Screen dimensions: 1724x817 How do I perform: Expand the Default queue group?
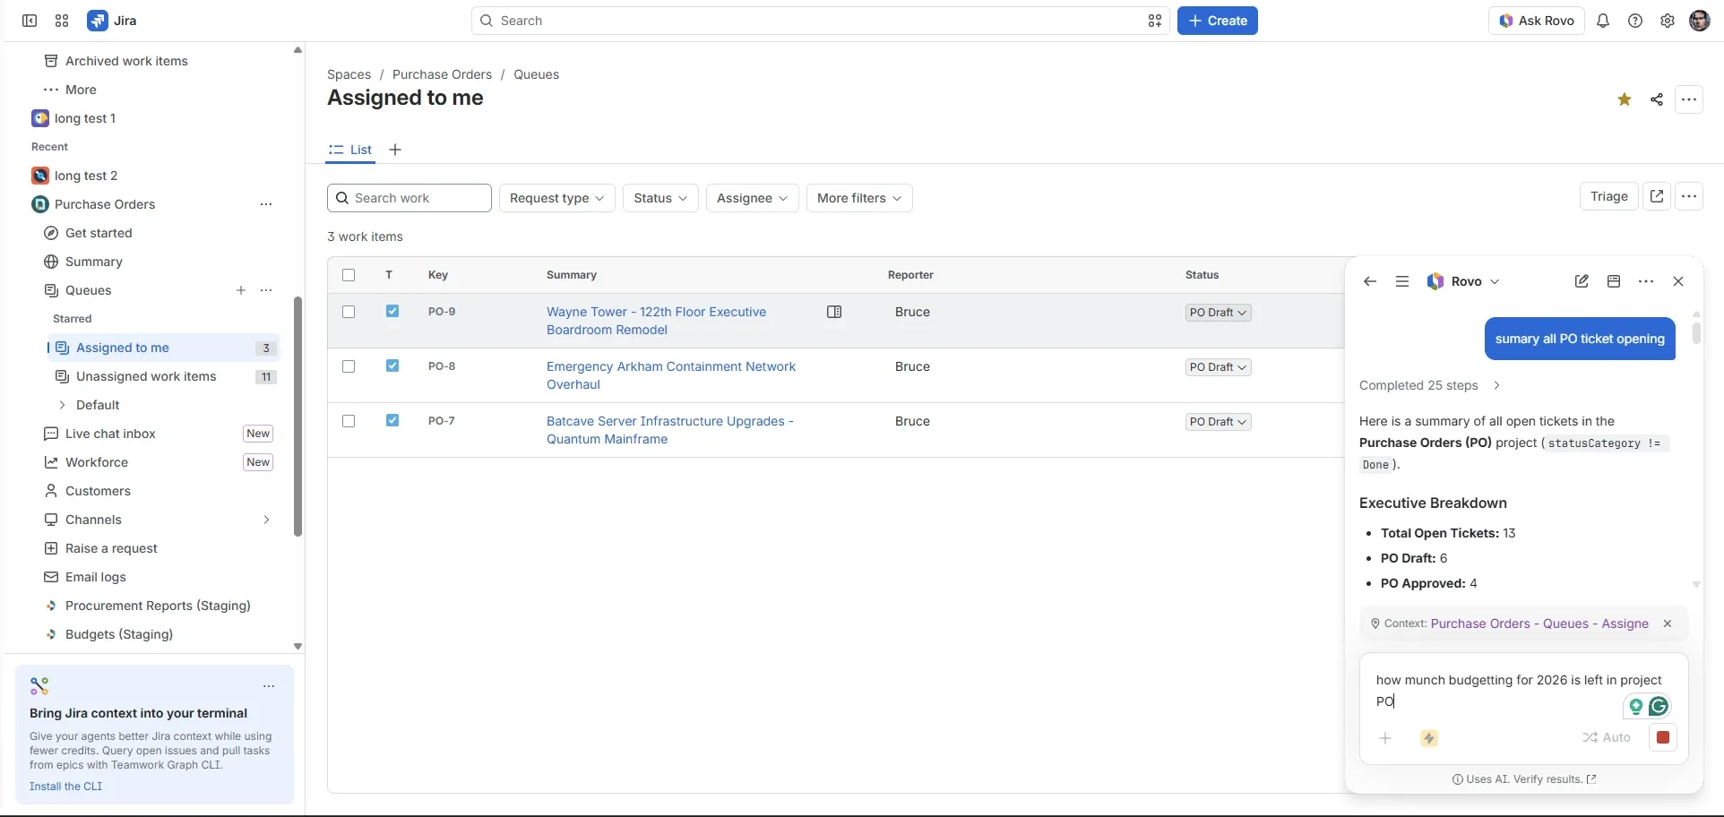point(62,405)
